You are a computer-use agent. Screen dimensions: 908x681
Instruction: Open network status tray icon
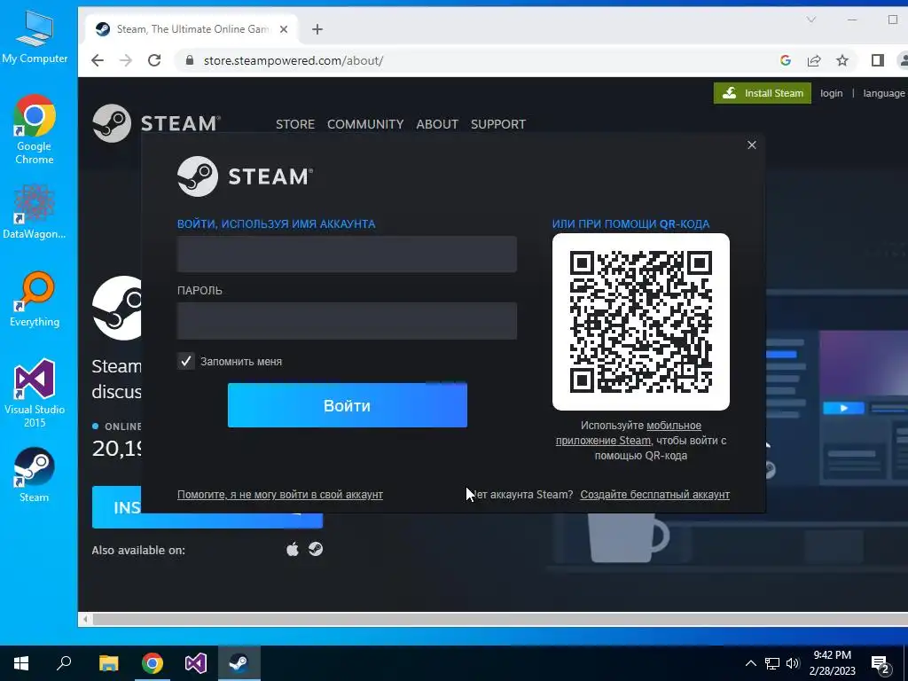click(x=772, y=663)
